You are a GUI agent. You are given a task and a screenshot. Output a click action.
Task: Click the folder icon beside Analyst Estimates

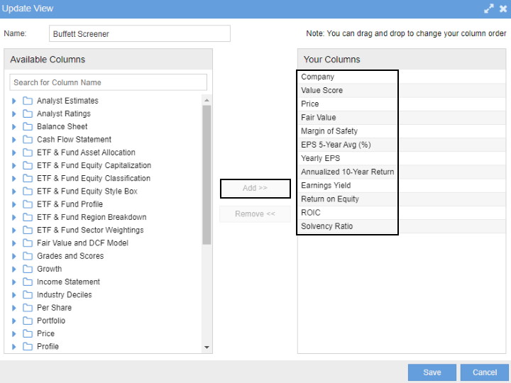click(x=28, y=101)
